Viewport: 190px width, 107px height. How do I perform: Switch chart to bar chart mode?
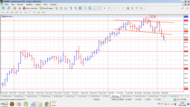click(x=57, y=8)
